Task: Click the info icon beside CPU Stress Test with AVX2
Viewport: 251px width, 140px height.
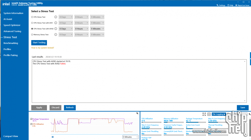Action: (x=56, y=29)
